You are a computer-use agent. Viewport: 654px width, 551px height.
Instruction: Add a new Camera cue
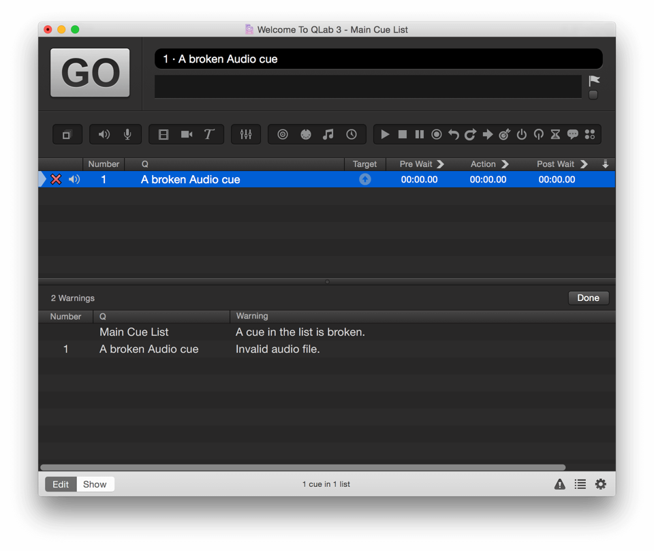(x=187, y=135)
